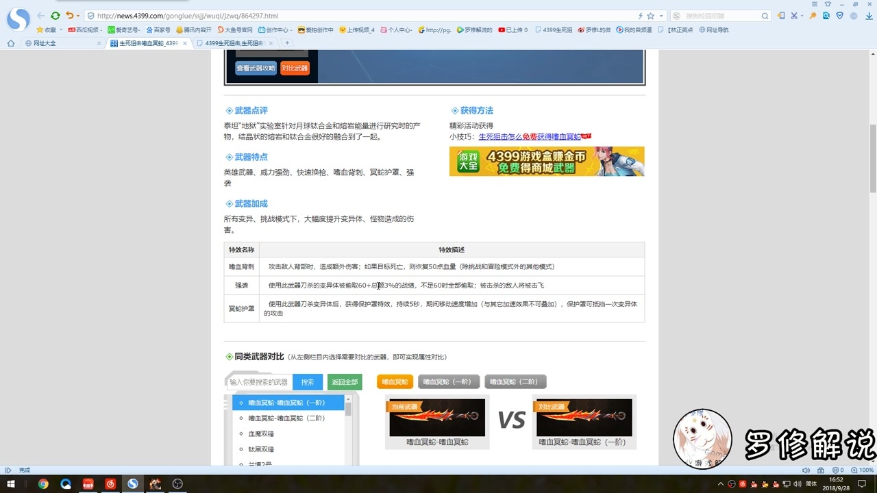
Task: Click the send-to-phone icon in toolbar
Action: click(781, 15)
